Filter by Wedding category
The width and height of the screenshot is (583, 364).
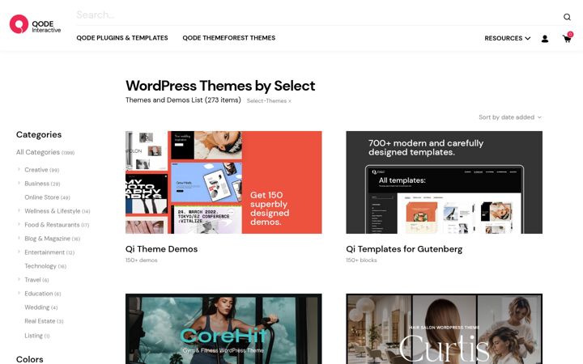tap(41, 307)
